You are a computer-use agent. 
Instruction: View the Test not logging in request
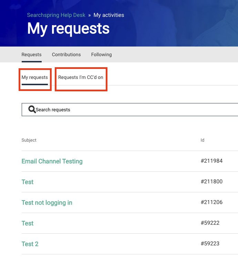pyautogui.click(x=47, y=203)
